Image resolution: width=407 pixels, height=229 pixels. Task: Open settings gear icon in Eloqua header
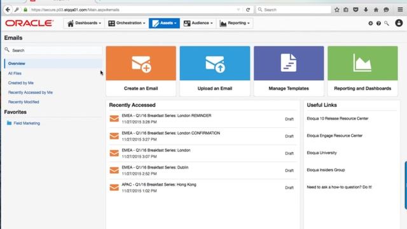(370, 24)
